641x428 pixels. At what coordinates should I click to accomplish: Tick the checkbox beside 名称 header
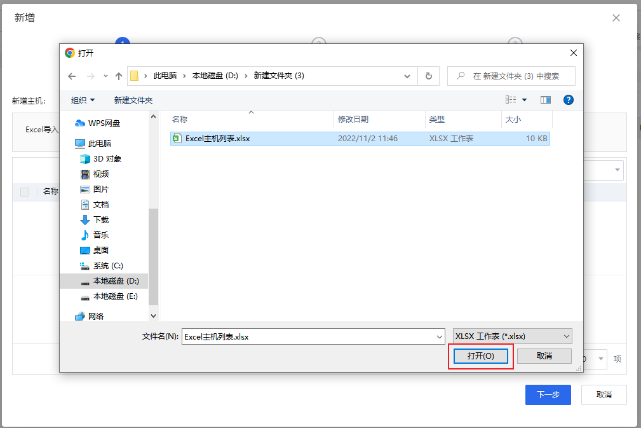pyautogui.click(x=25, y=191)
